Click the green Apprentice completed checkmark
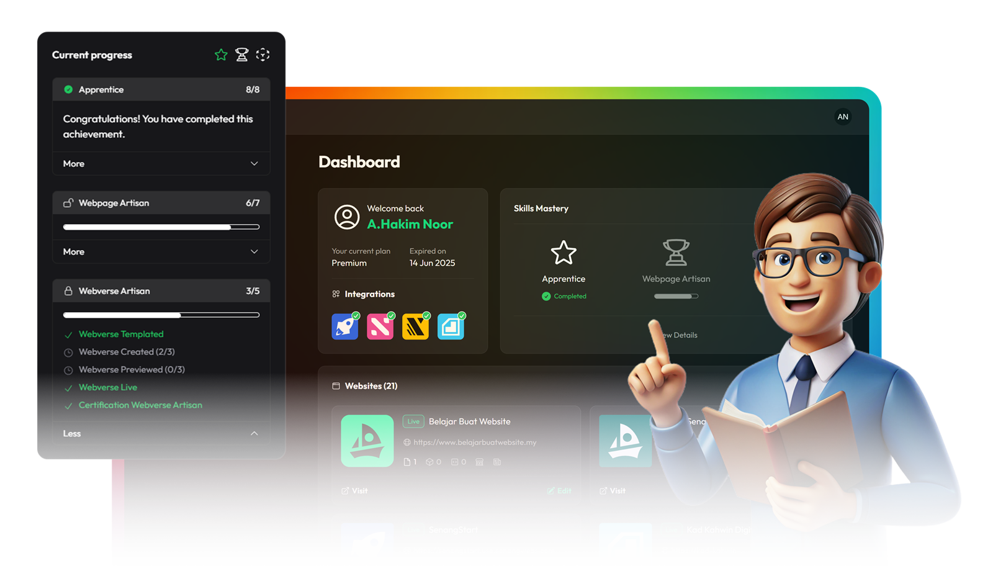 pyautogui.click(x=546, y=297)
